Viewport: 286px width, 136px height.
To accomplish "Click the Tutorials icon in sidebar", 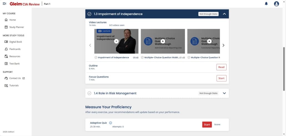I will coord(6,86).
